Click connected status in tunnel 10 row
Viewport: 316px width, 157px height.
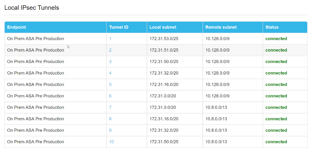coord(276,142)
